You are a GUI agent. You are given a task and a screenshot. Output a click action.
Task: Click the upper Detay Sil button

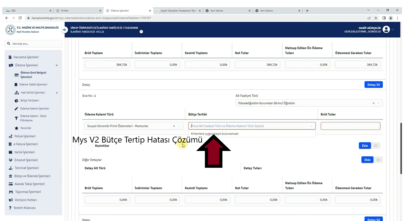pos(373,85)
